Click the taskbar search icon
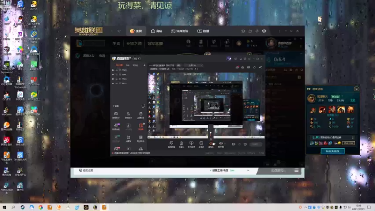The width and height of the screenshot is (375, 211). (13, 207)
